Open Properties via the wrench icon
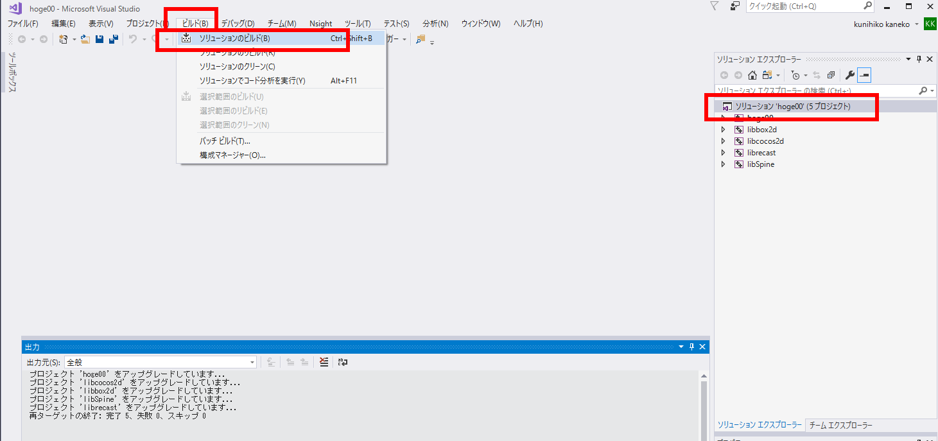Screen dimensions: 938x441 click(x=850, y=75)
